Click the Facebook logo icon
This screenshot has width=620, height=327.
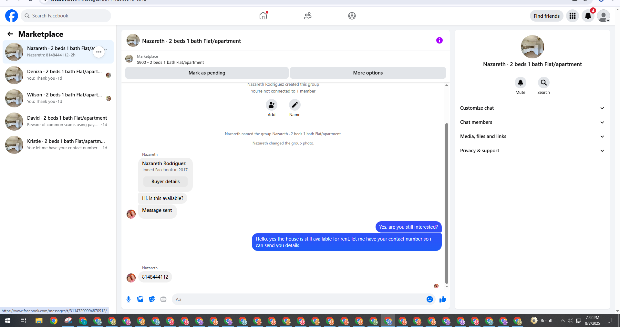point(12,16)
